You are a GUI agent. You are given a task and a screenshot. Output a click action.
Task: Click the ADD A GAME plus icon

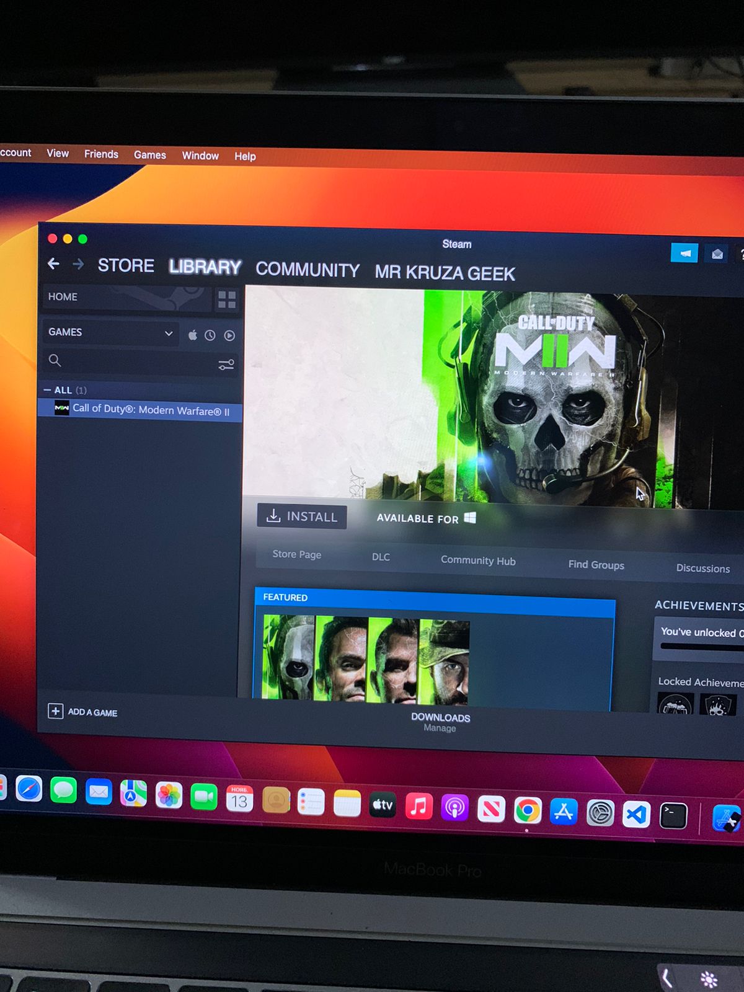55,711
